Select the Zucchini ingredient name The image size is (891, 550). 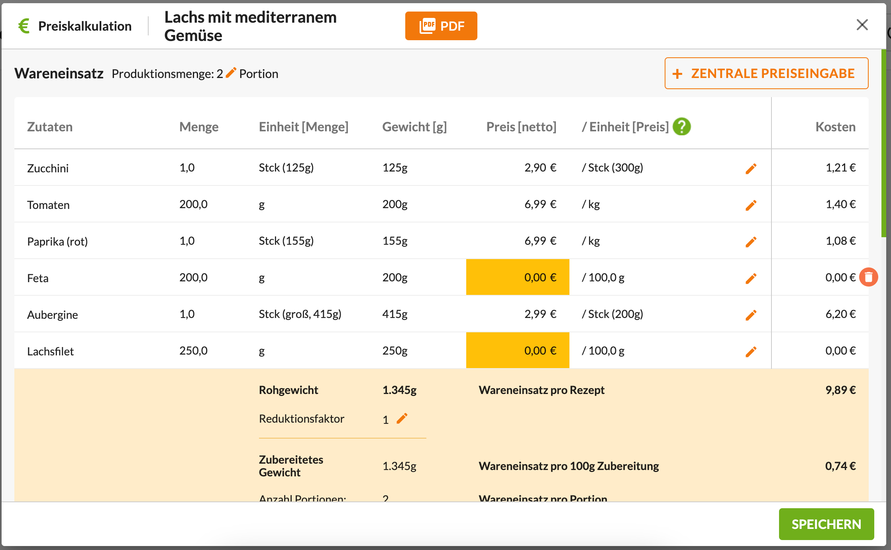(48, 168)
